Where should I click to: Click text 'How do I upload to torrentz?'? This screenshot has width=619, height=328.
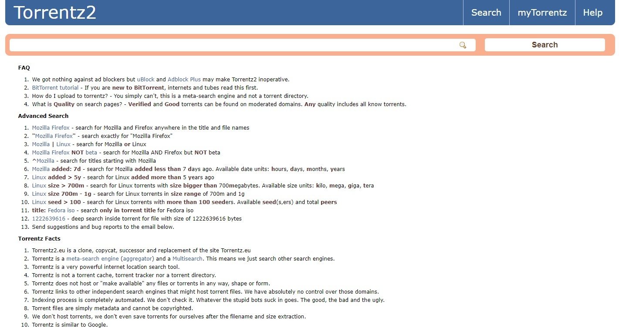pyautogui.click(x=71, y=96)
